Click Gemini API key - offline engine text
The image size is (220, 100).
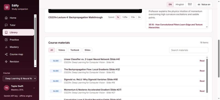click(18, 96)
